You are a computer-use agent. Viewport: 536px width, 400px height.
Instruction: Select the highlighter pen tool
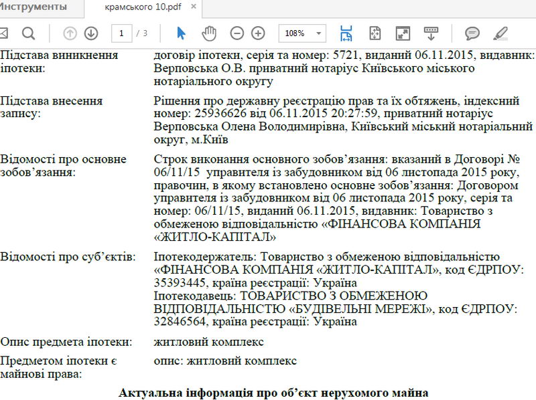coord(500,33)
